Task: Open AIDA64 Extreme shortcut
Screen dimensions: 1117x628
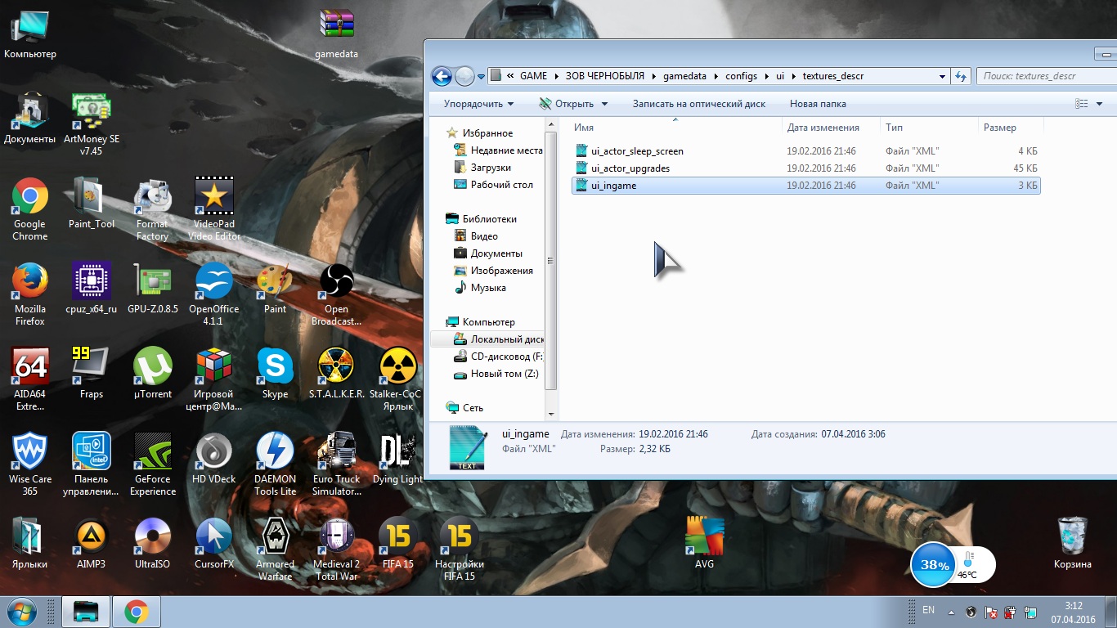Action: click(x=30, y=379)
